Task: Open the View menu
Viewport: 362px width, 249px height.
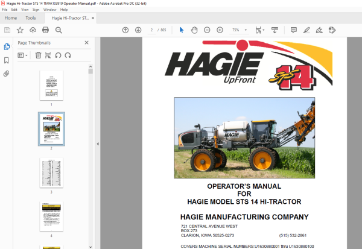Action: pos(25,10)
